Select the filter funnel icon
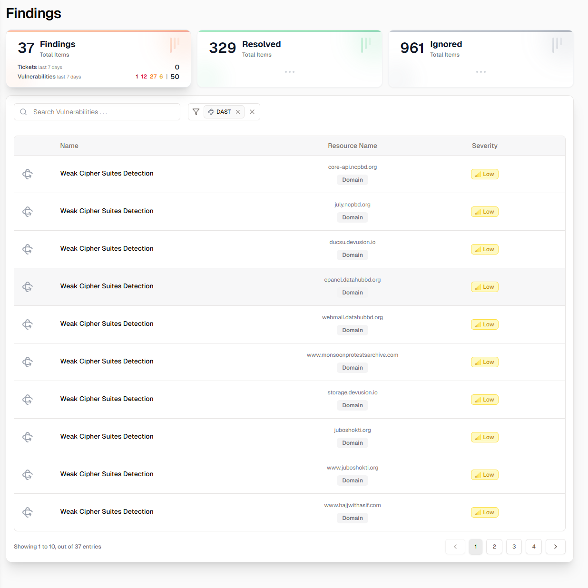588x588 pixels. tap(196, 111)
